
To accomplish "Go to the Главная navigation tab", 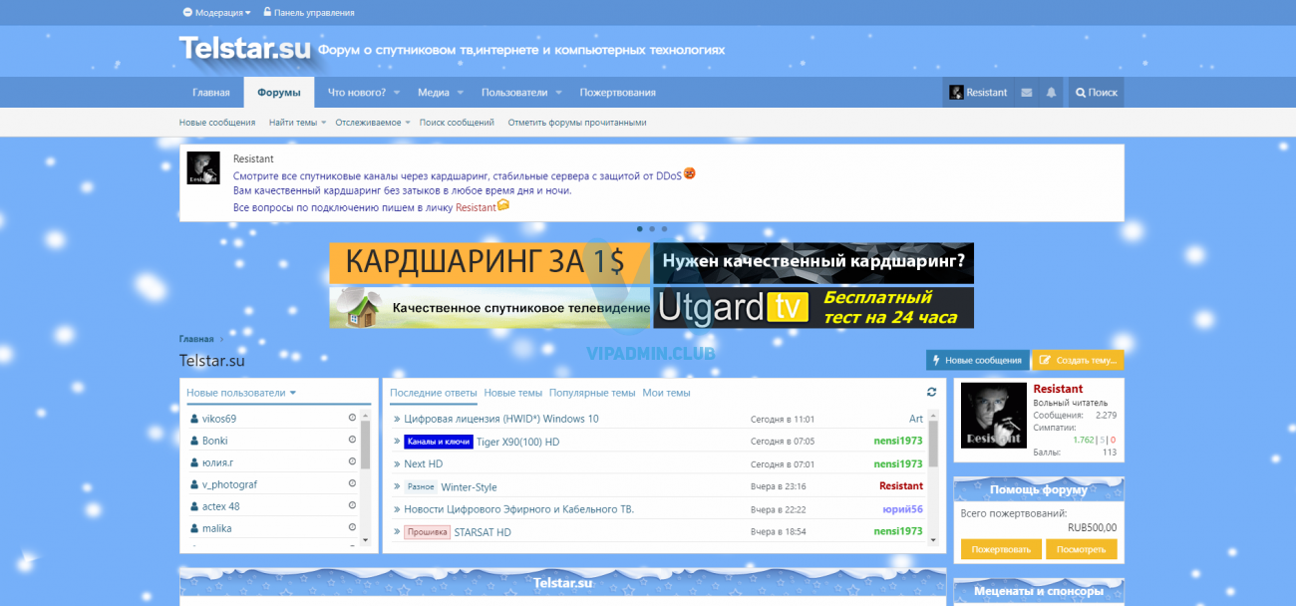I will tap(210, 93).
